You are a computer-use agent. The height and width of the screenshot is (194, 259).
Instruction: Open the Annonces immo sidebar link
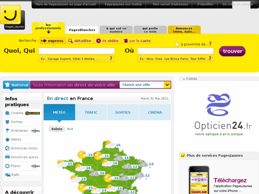24,148
